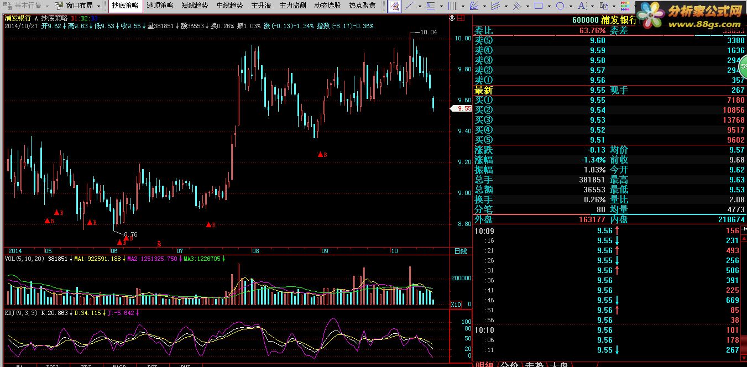Click the VOL(5,10,20) indicator label
Screen dimensions: 747x367
25,259
